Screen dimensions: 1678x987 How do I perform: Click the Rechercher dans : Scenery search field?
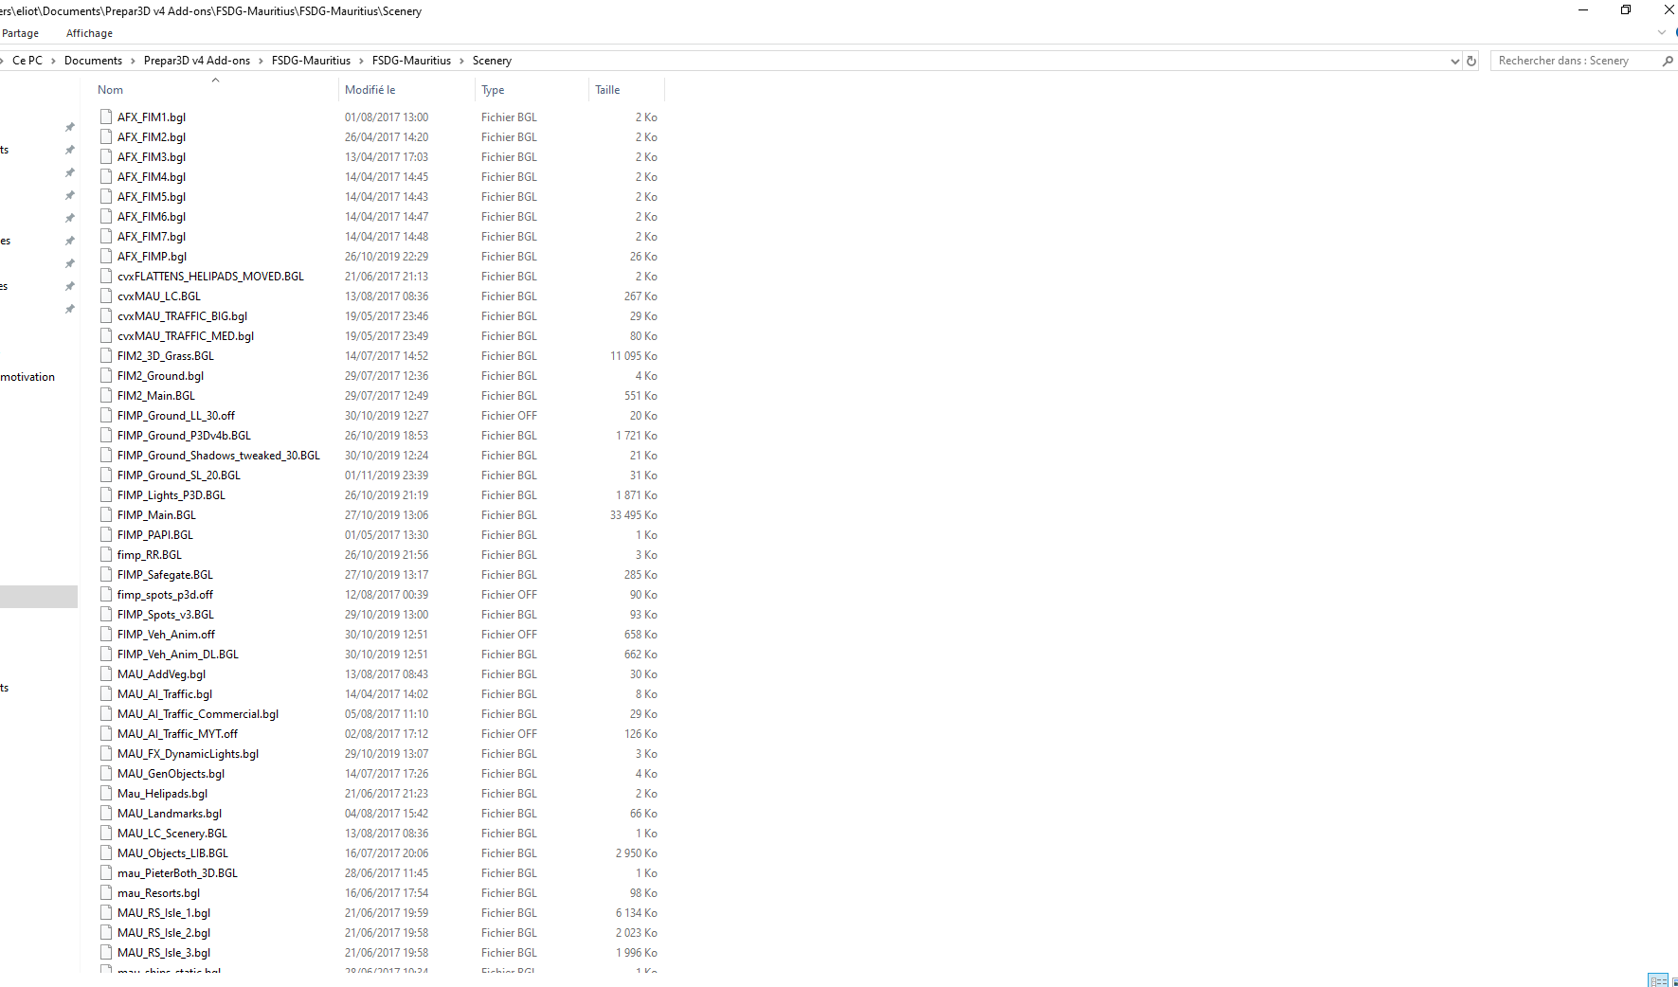tap(1573, 61)
